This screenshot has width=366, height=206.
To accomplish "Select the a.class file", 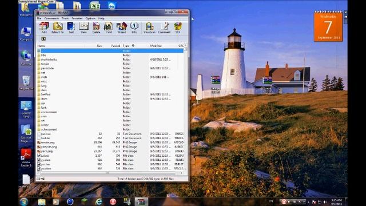I will [110, 155].
